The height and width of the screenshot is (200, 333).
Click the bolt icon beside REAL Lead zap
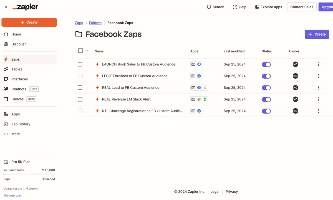[97, 88]
